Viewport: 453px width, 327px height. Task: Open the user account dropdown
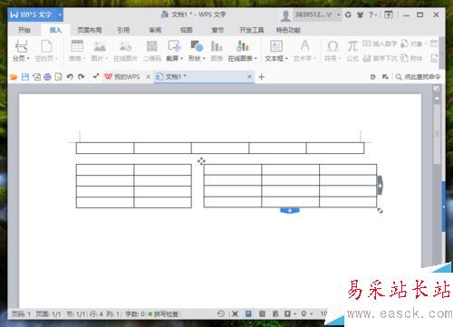338,14
